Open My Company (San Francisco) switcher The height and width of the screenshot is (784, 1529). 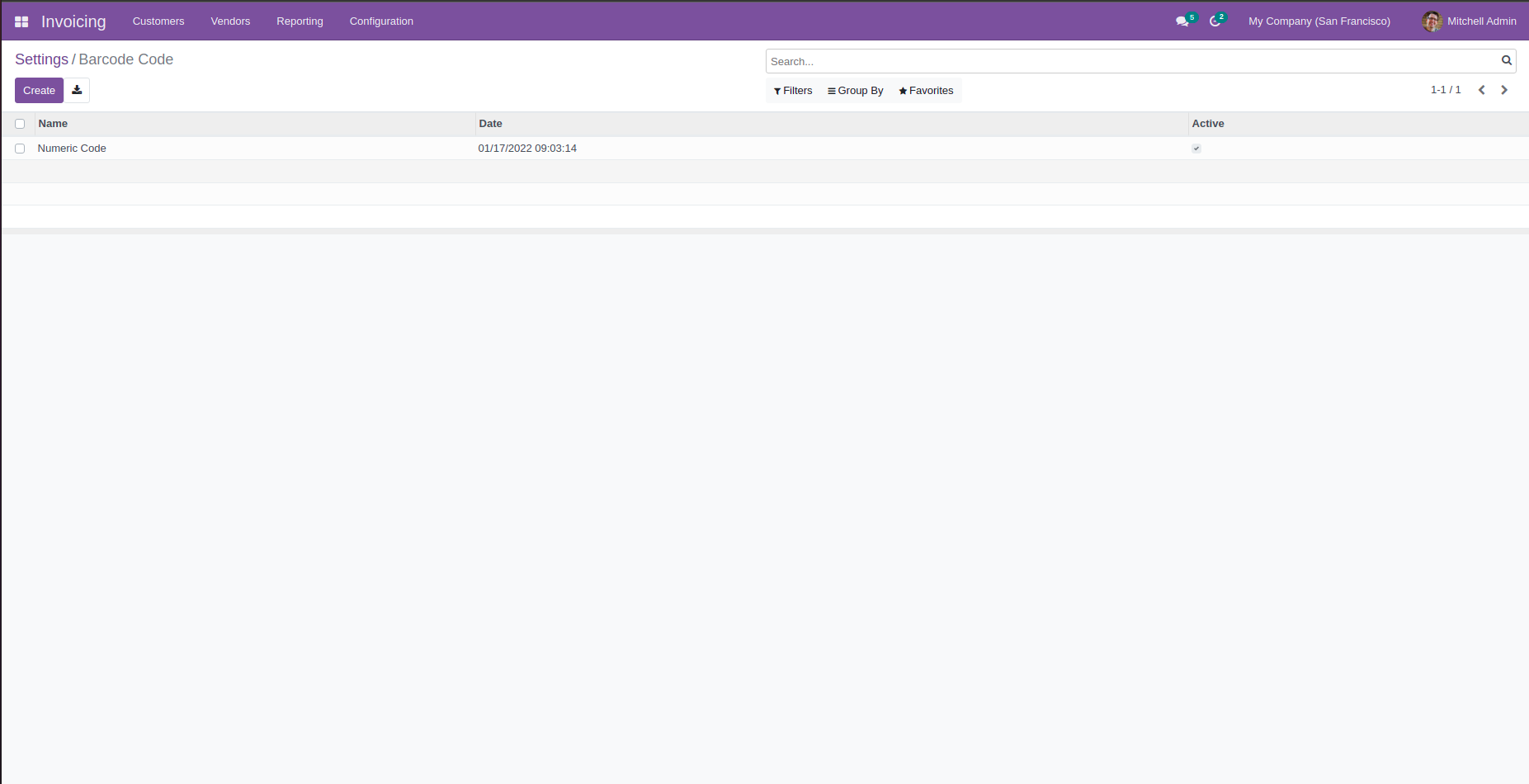(1319, 21)
